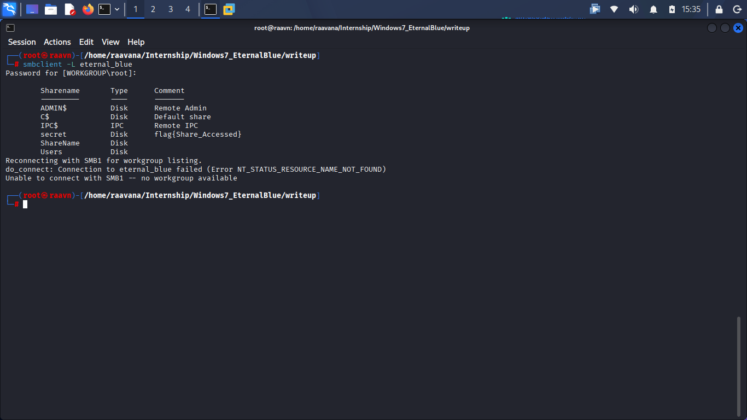The width and height of the screenshot is (747, 420).
Task: Switch to workspace 4
Action: pos(188,9)
